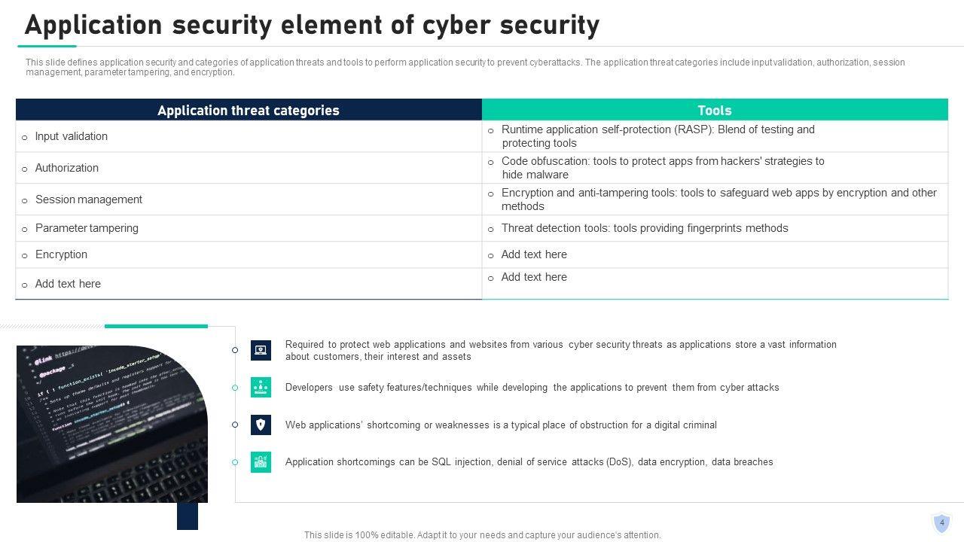Click the laptop shield icon
964x542 pixels.
(x=261, y=350)
